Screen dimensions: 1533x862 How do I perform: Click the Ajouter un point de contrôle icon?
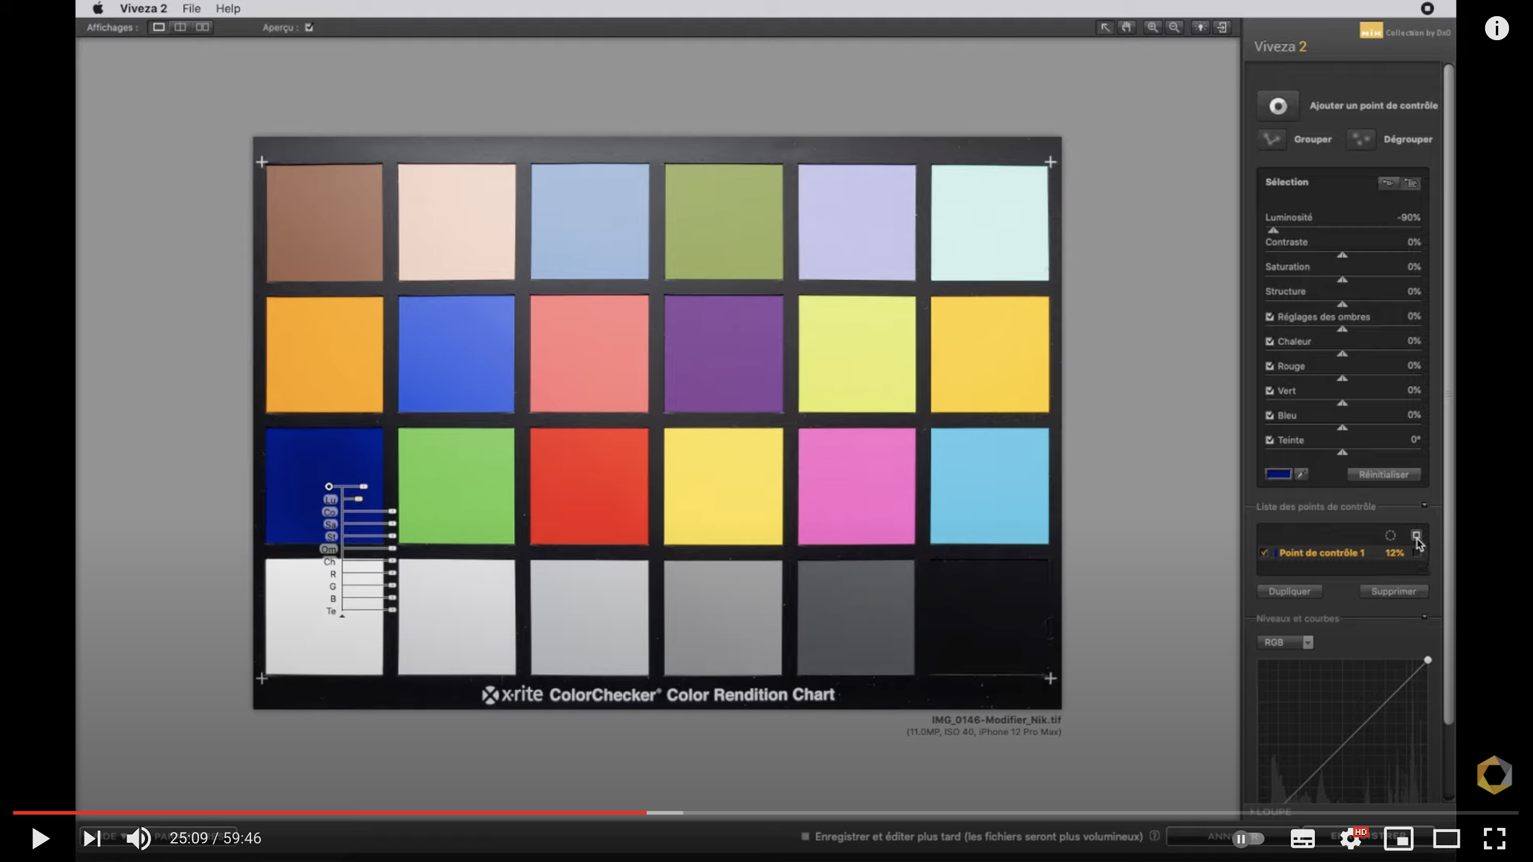1278,106
